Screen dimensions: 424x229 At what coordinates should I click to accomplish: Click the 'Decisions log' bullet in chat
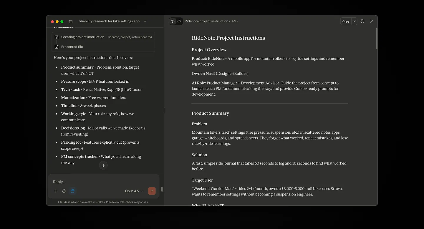click(103, 131)
